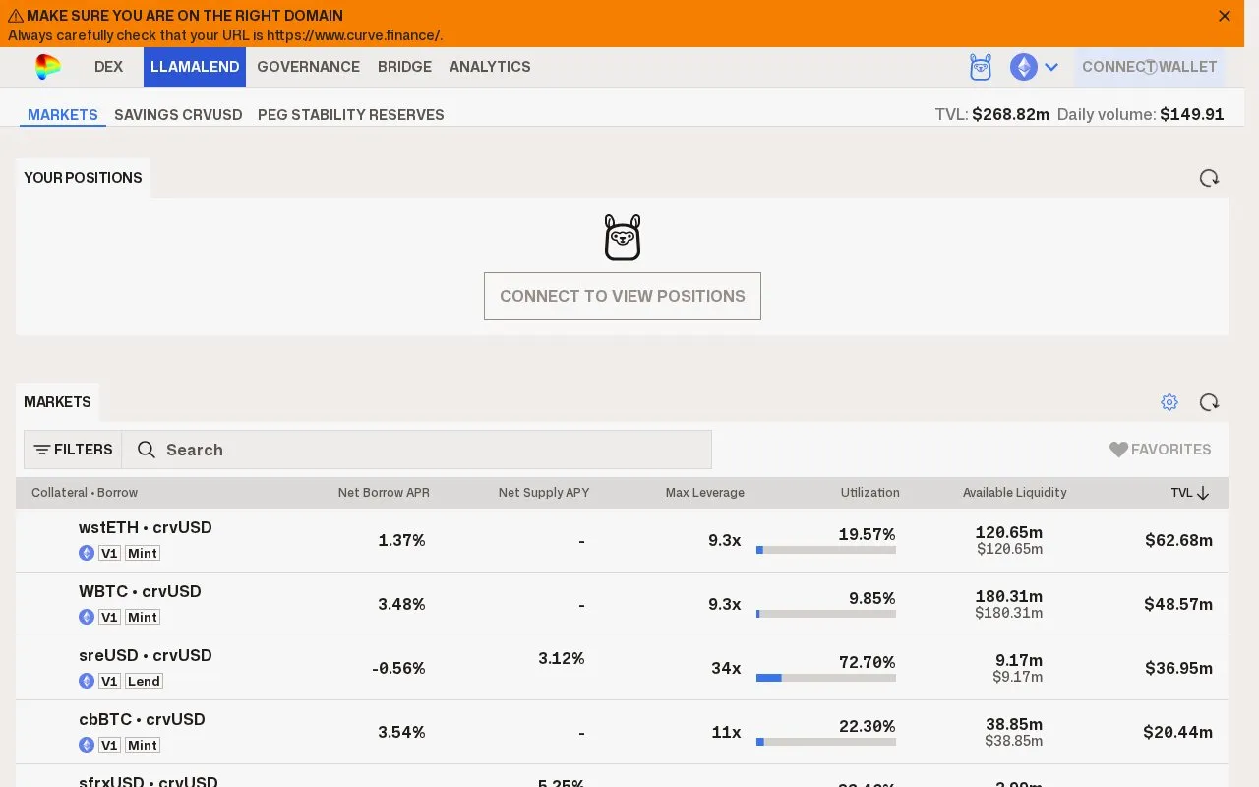Go to the DEX navigation tab
The height and width of the screenshot is (787, 1259).
click(x=109, y=67)
